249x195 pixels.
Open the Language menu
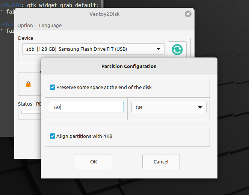coord(50,26)
